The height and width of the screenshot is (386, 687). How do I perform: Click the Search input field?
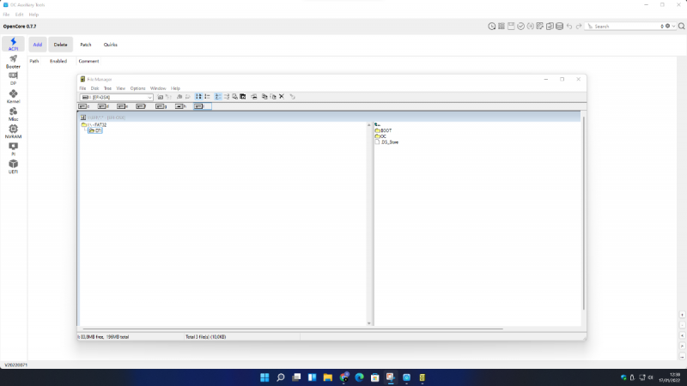[624, 27]
